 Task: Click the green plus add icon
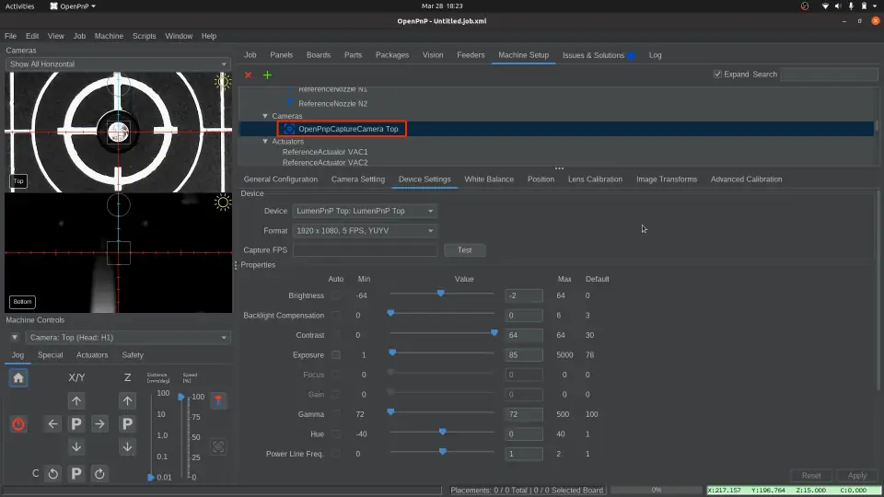[267, 75]
